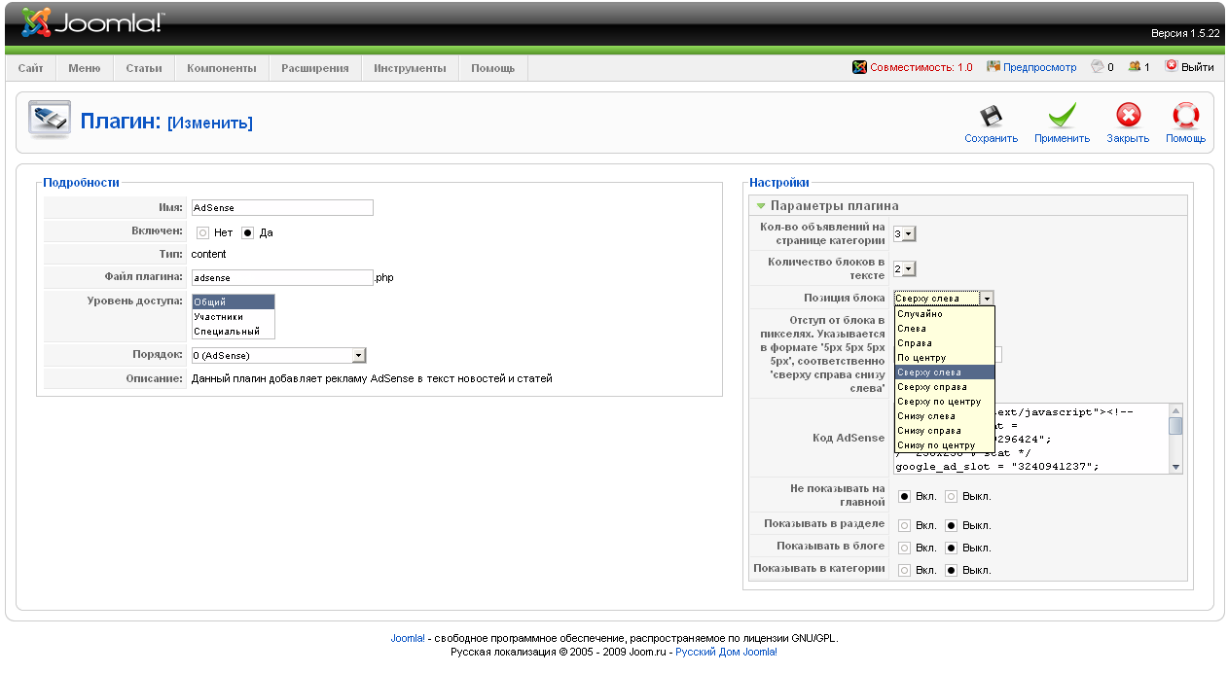
Task: Open the ads per category page dropdown
Action: (x=904, y=233)
